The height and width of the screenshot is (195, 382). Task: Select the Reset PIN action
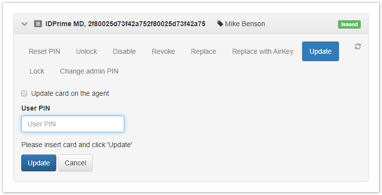pos(44,51)
